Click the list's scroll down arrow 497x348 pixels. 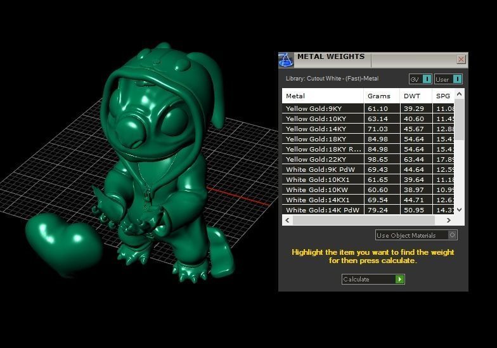pos(459,209)
